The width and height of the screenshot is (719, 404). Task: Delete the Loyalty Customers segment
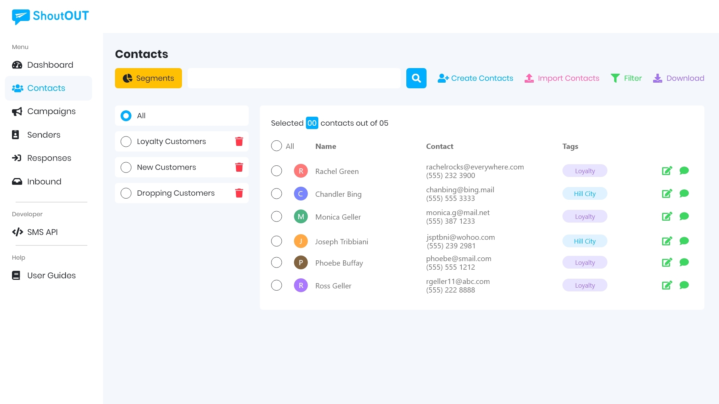[239, 141]
